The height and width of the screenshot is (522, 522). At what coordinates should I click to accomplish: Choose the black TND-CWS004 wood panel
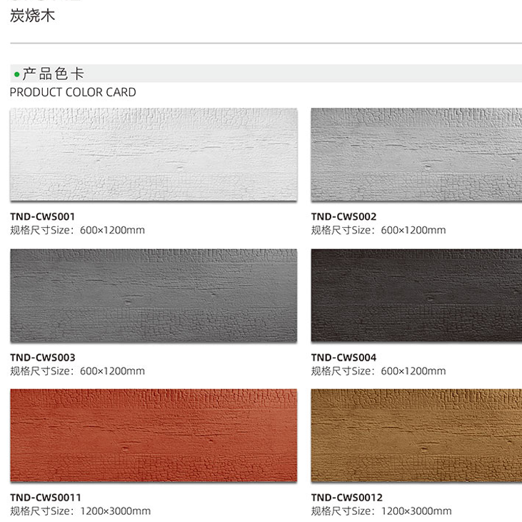pos(416,296)
